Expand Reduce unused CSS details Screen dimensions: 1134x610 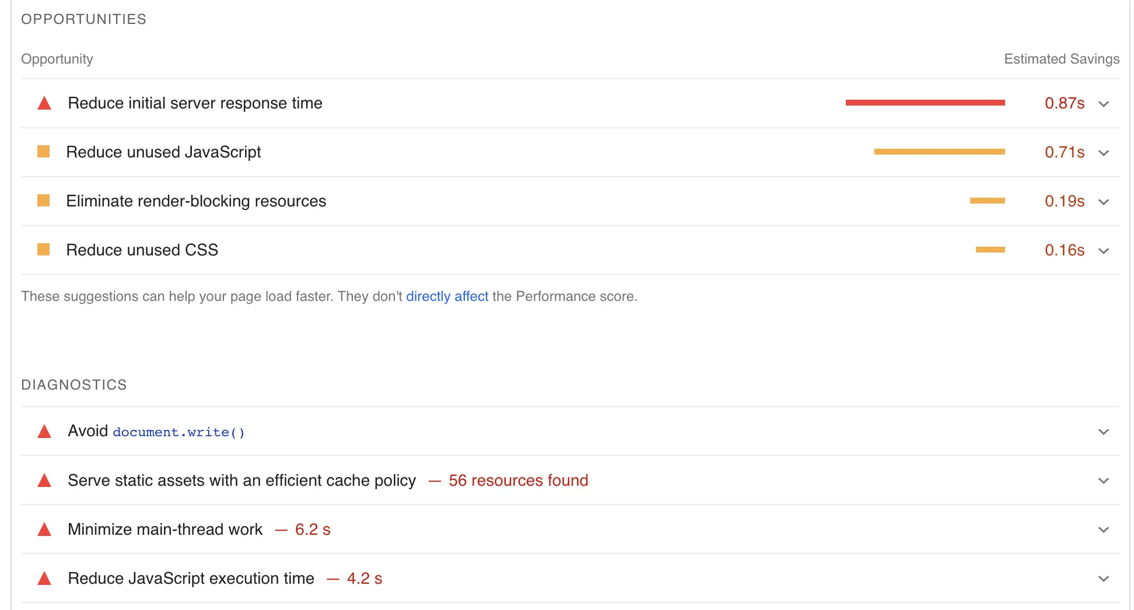pyautogui.click(x=1104, y=251)
